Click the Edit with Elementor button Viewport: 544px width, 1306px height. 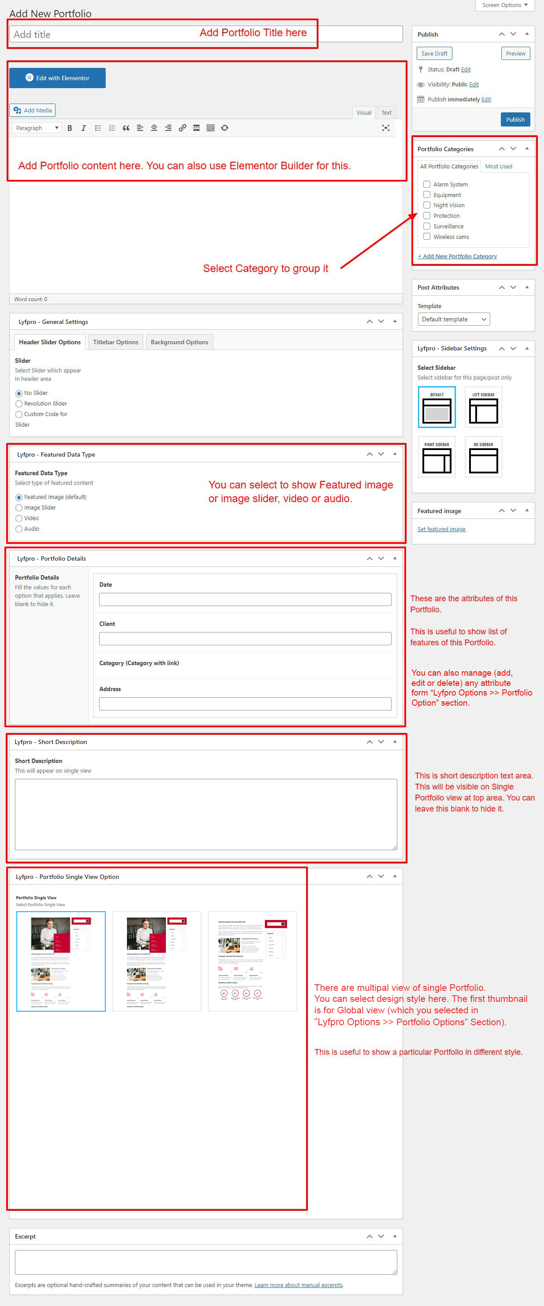point(57,78)
